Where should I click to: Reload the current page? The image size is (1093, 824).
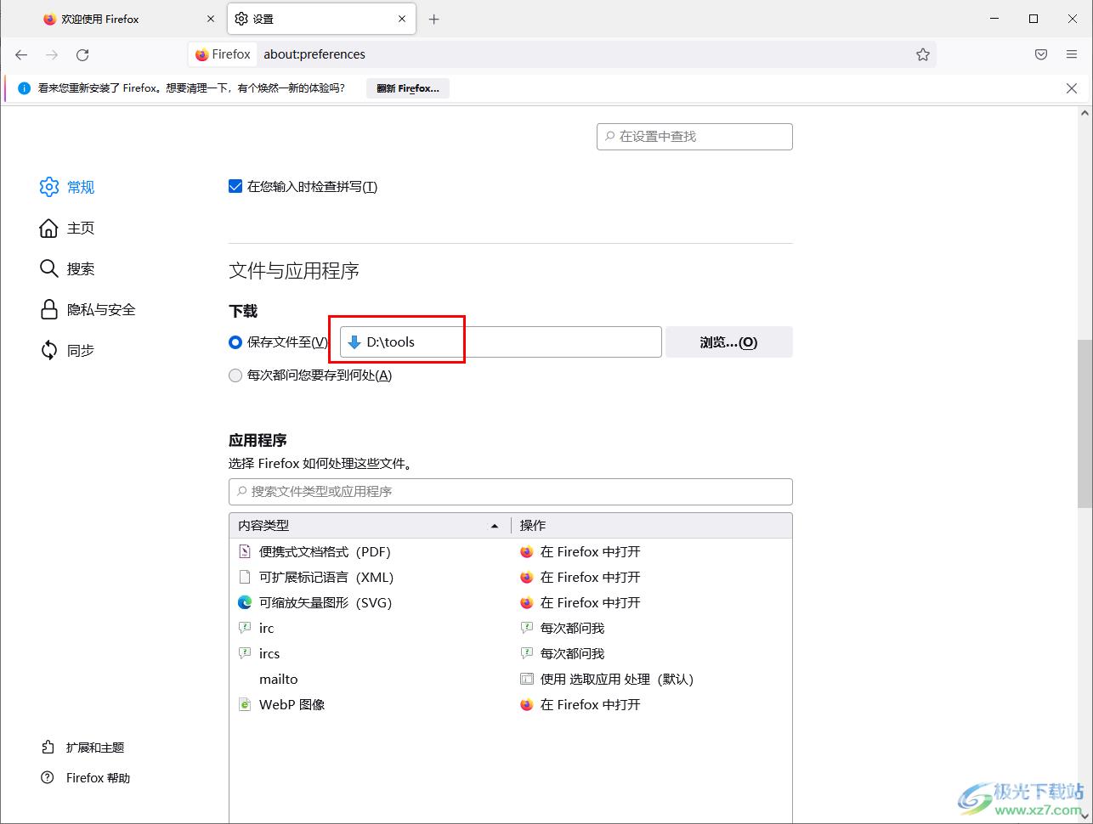[x=82, y=54]
